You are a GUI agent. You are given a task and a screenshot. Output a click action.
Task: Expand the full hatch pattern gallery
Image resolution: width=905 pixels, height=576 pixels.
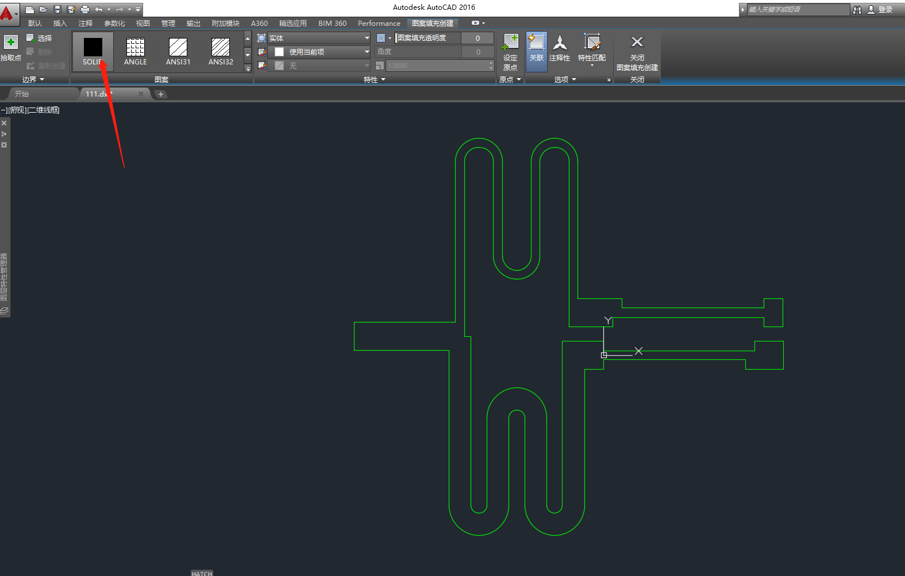click(248, 68)
